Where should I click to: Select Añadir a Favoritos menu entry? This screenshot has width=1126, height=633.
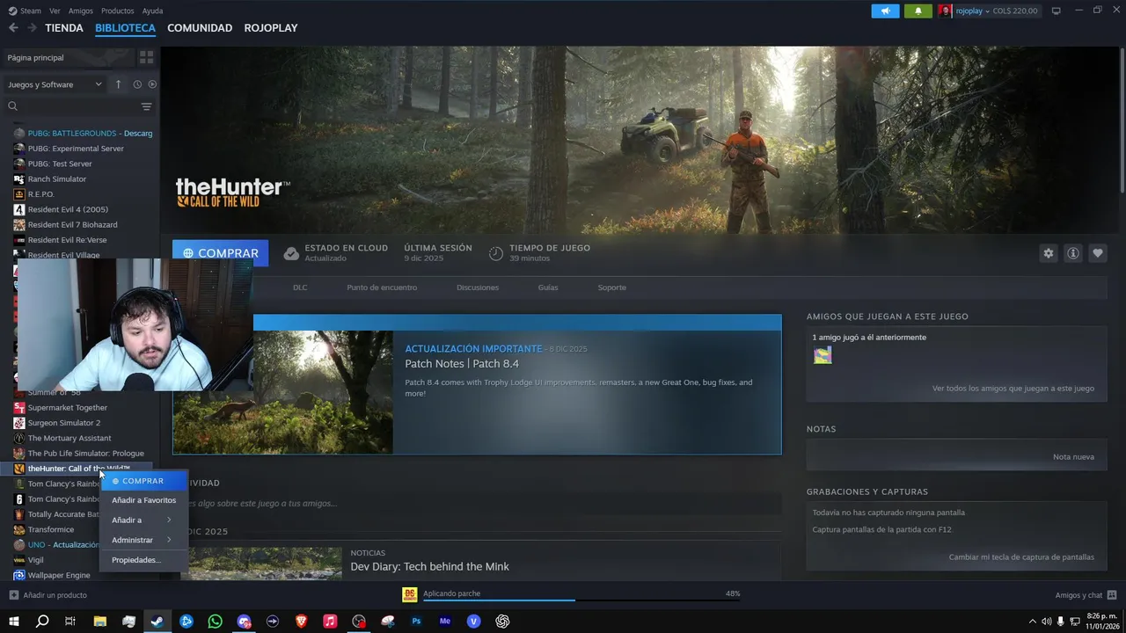point(143,500)
